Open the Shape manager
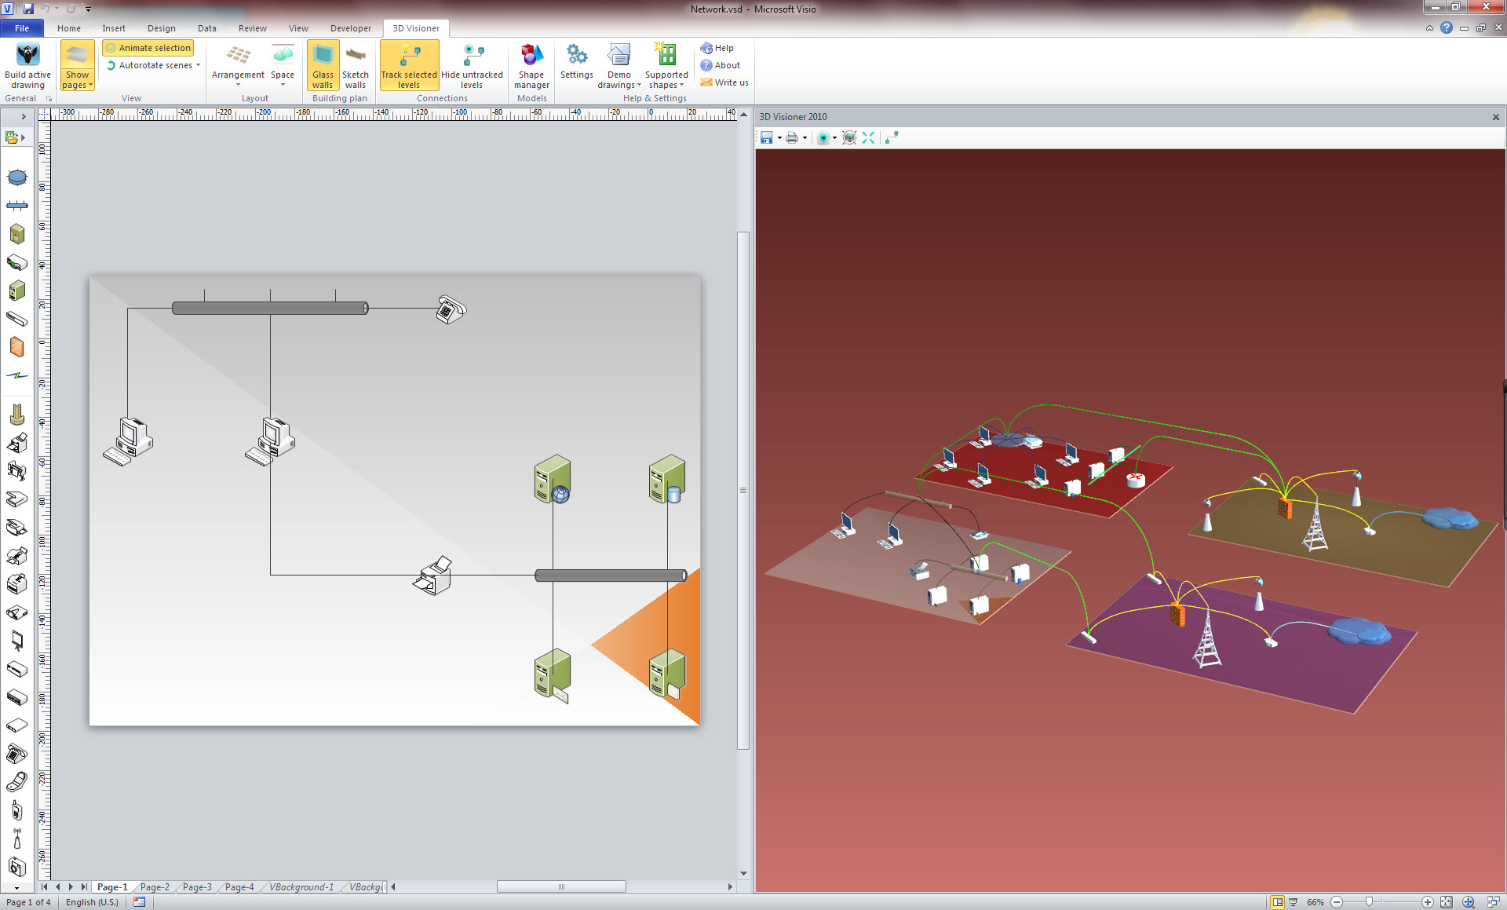 tap(531, 56)
